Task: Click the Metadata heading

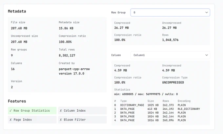Action: click(17, 11)
